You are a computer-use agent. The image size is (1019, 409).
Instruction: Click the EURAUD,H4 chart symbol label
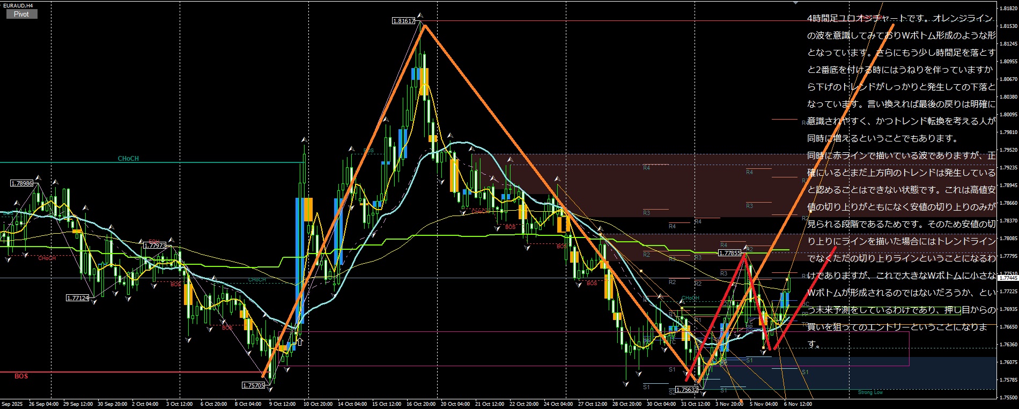pos(18,5)
